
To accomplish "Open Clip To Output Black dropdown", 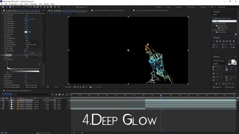I will click(33, 85).
